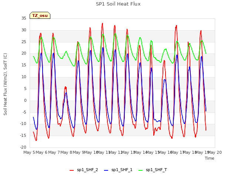Image resolution: width=237 pixels, height=177 pixels.
Task: Click the SP1 Soil Heat Flux title
Action: tap(118, 4)
